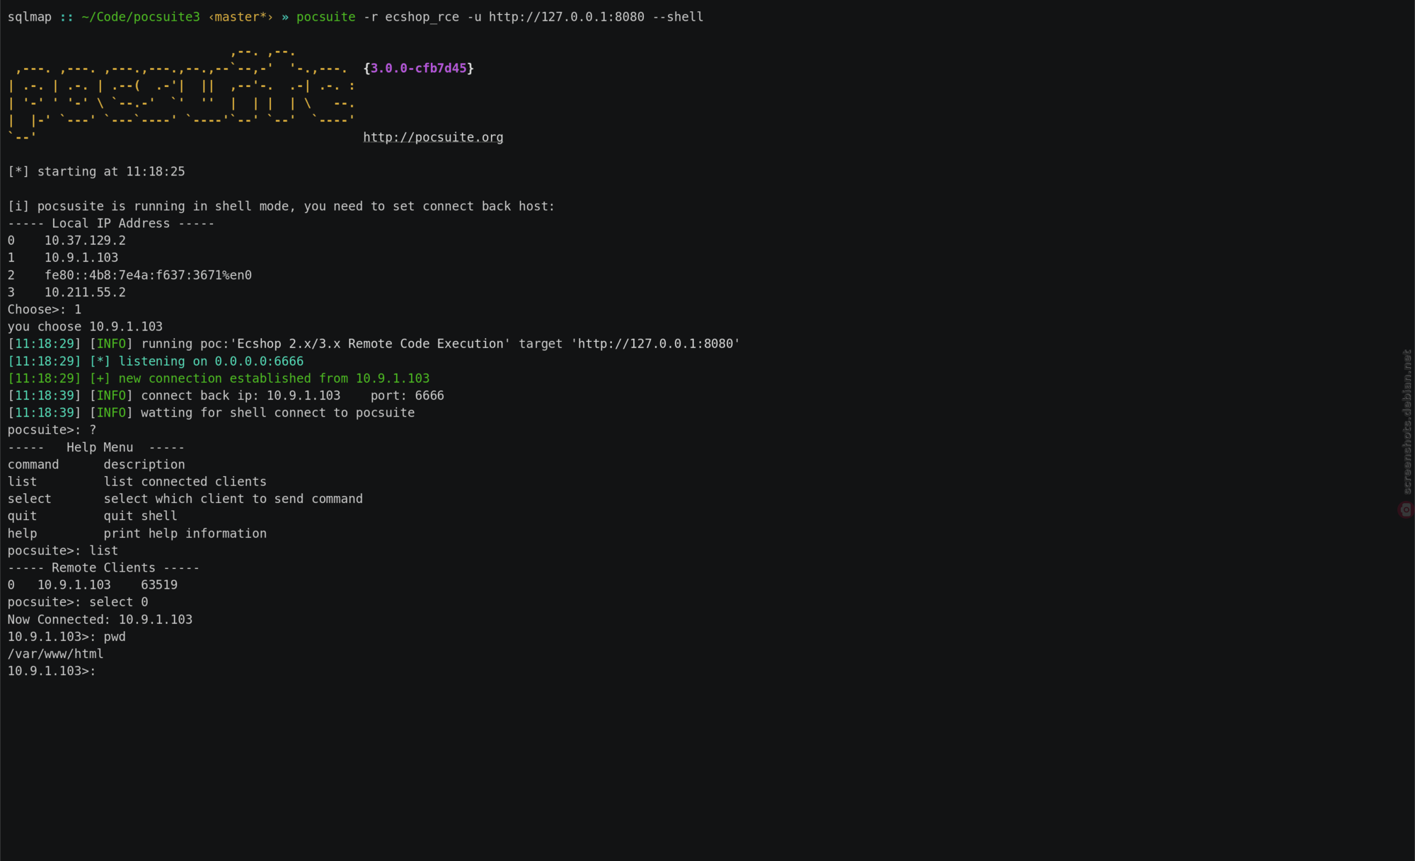Click 'select which client to send command' row
Screen dimensions: 1415x861
click(x=185, y=499)
